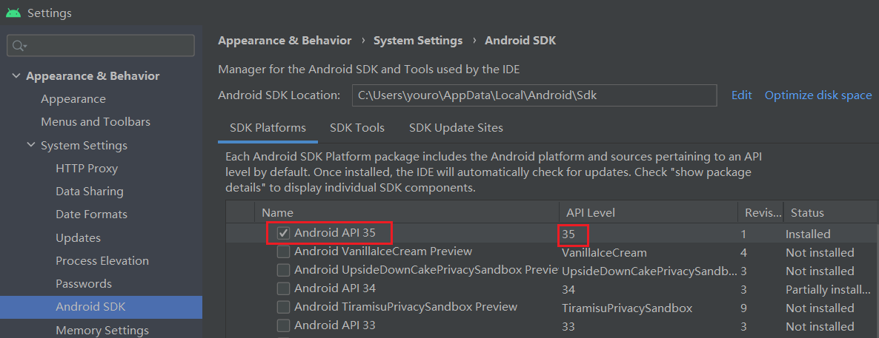Sort table by the API Level column header

coord(591,213)
